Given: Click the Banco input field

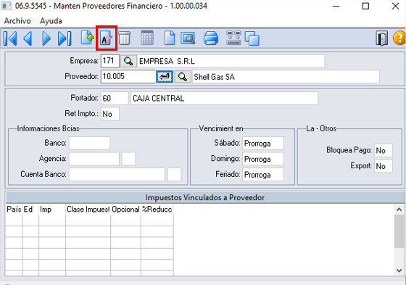Looking at the screenshot, I should 90,144.
